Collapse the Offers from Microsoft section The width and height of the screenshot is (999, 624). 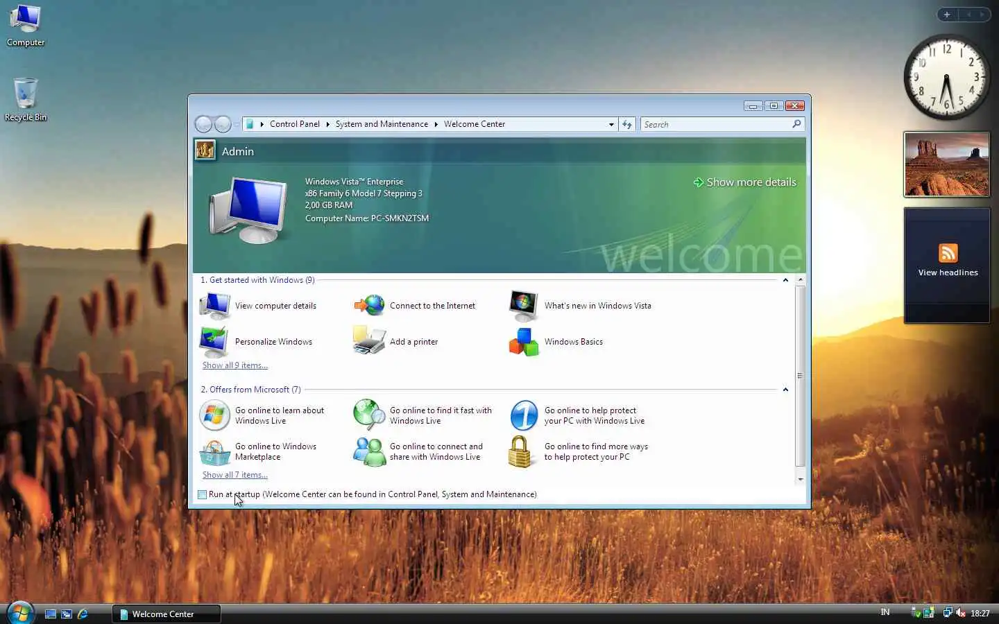point(785,390)
